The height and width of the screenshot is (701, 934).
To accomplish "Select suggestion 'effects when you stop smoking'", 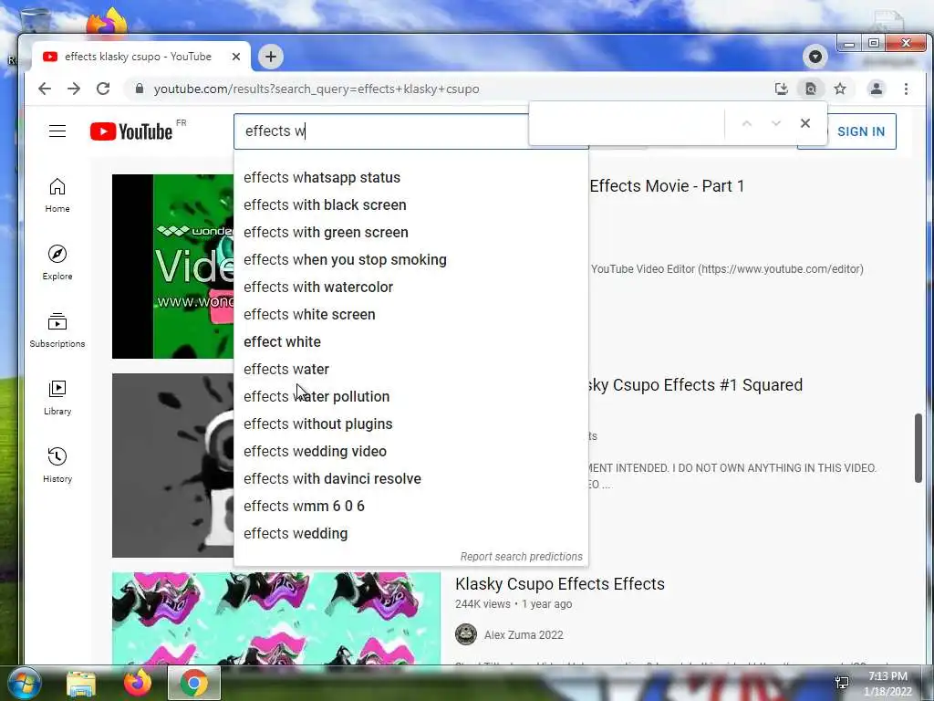I will tap(411, 260).
